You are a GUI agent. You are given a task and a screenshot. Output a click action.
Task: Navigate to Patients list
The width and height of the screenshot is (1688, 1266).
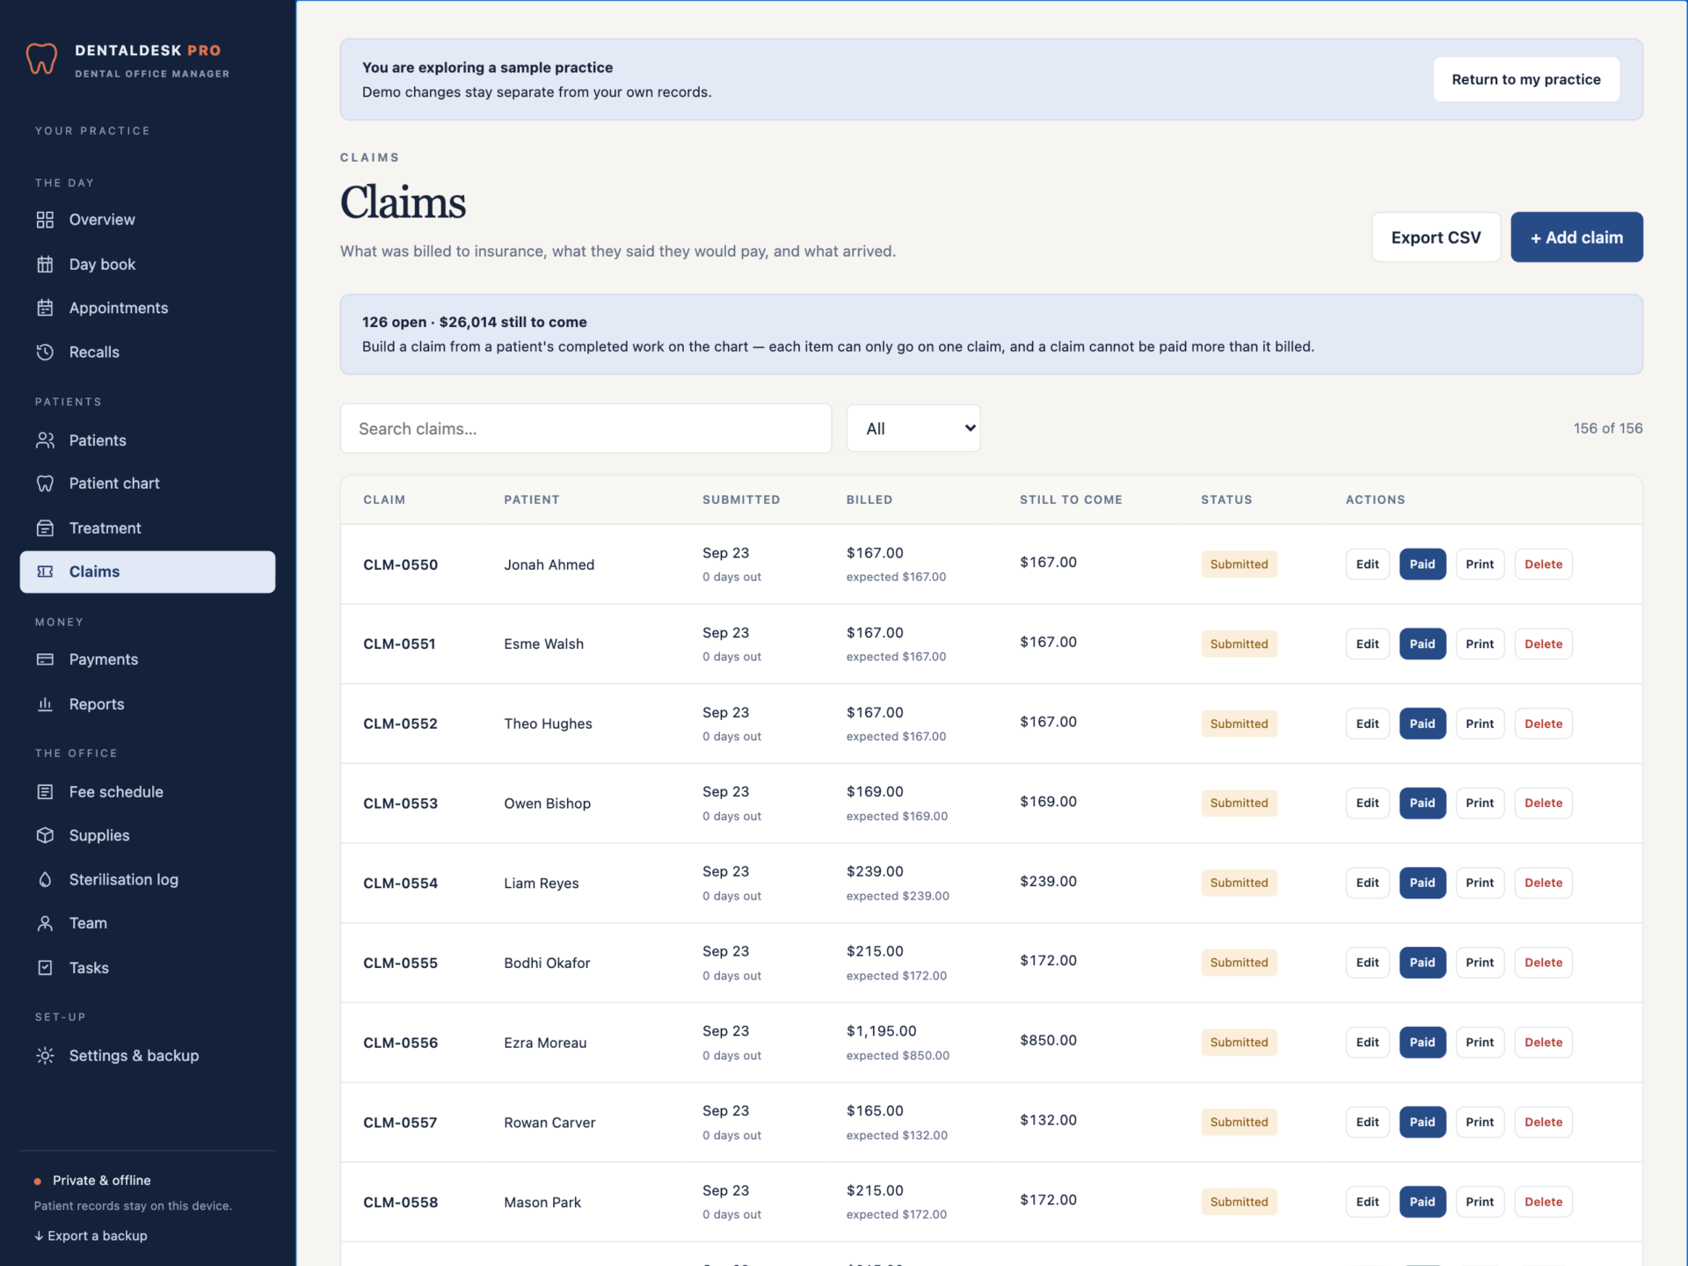[148, 440]
